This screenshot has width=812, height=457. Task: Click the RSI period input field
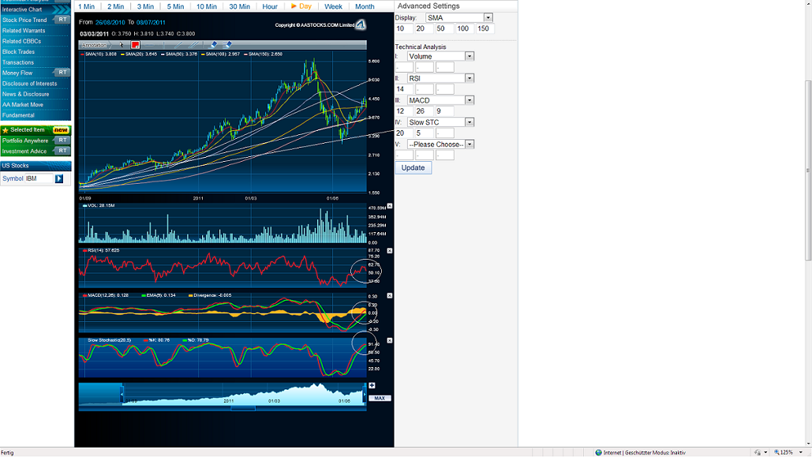(404, 90)
